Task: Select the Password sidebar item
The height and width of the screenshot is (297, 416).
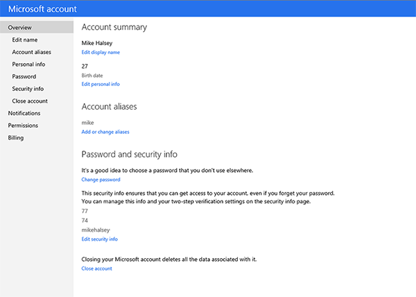Action: coord(24,76)
